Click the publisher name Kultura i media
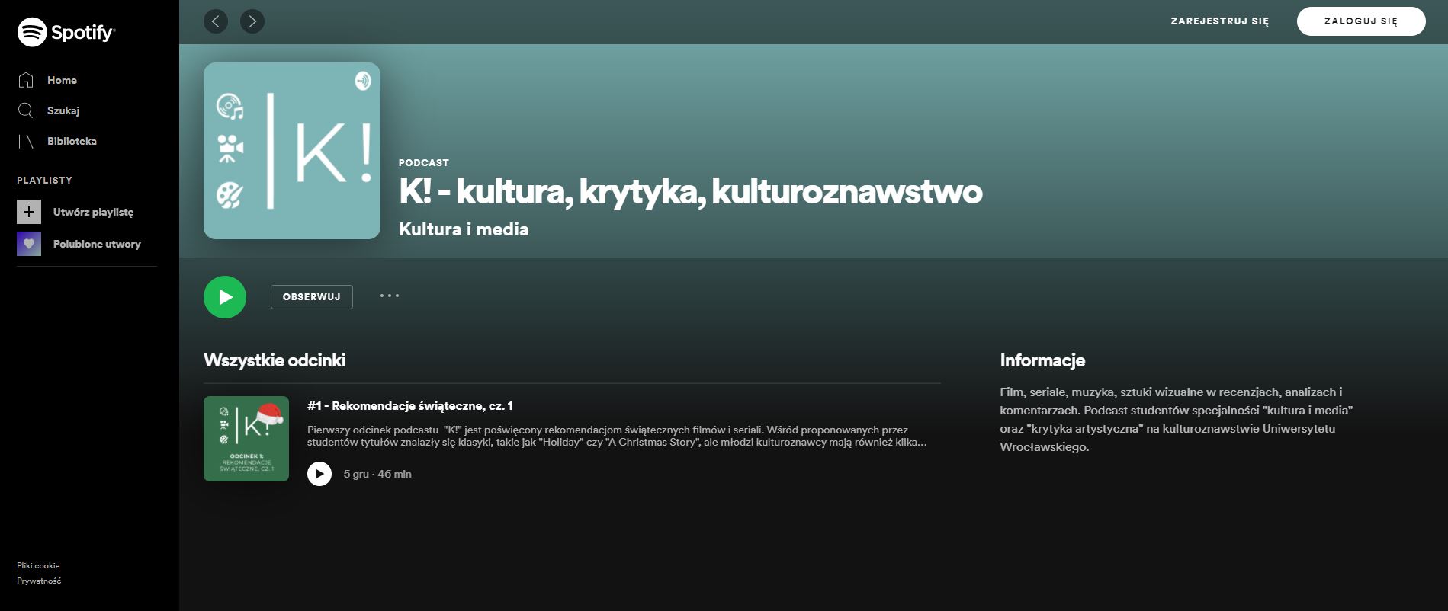Image resolution: width=1448 pixels, height=611 pixels. tap(464, 229)
